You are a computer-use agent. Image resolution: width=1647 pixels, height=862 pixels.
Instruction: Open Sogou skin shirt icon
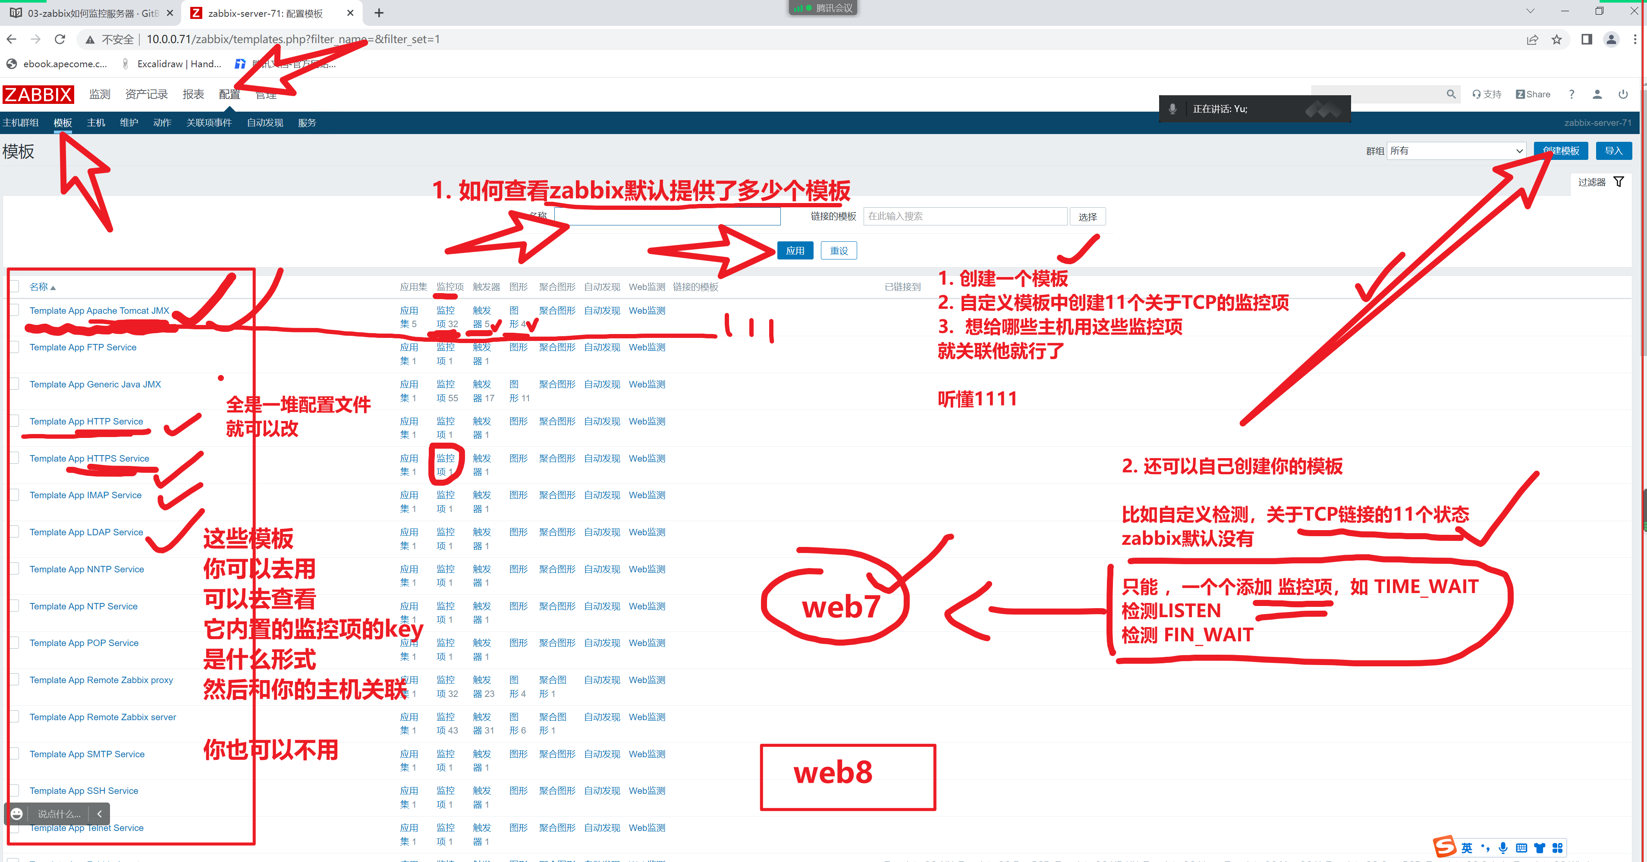coord(1540,848)
